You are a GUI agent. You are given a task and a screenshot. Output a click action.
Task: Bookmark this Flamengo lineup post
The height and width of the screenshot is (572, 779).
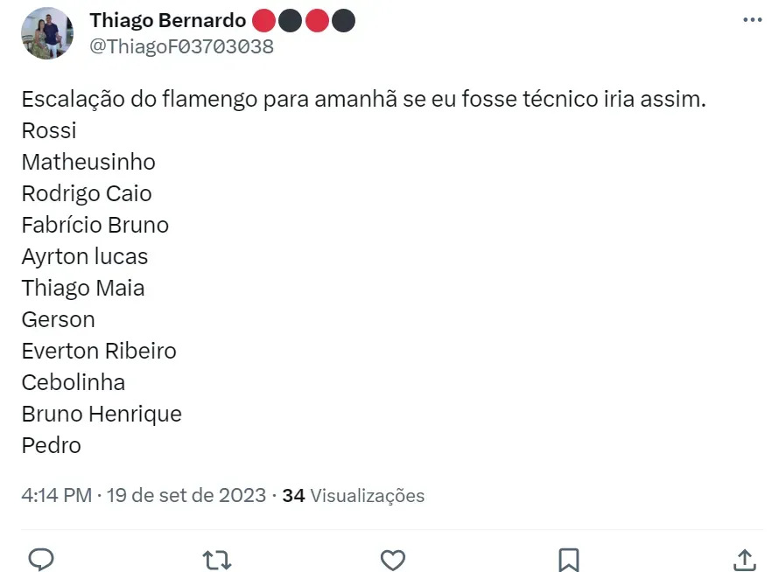[569, 559]
